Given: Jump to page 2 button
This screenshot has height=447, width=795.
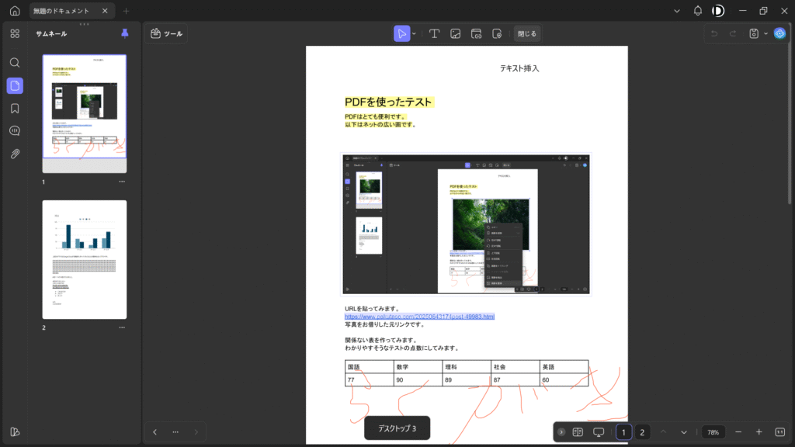Looking at the screenshot, I should pyautogui.click(x=642, y=432).
